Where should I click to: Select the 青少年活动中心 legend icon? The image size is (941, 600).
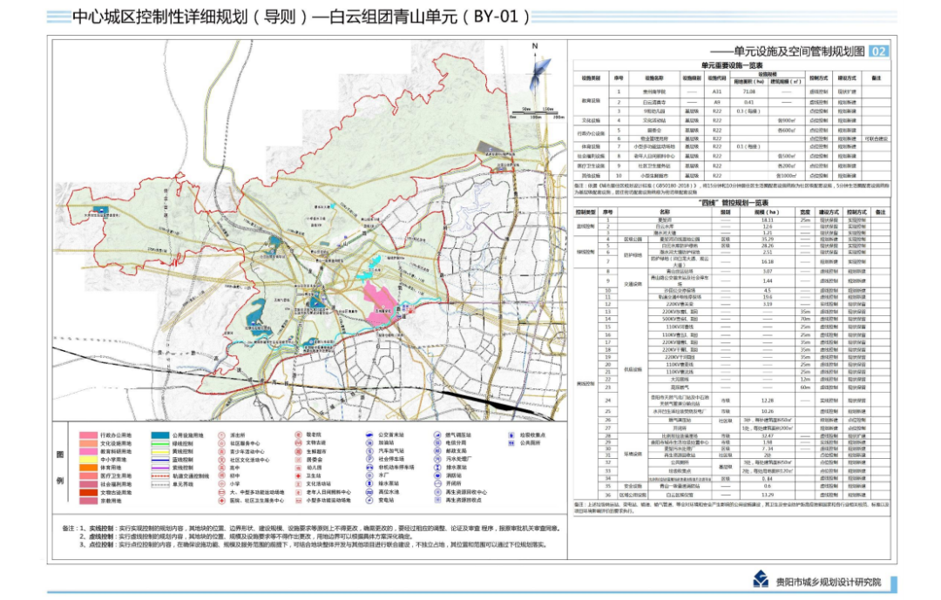coord(223,452)
